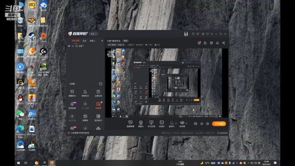Click the record video icon near settings

[x=195, y=124]
